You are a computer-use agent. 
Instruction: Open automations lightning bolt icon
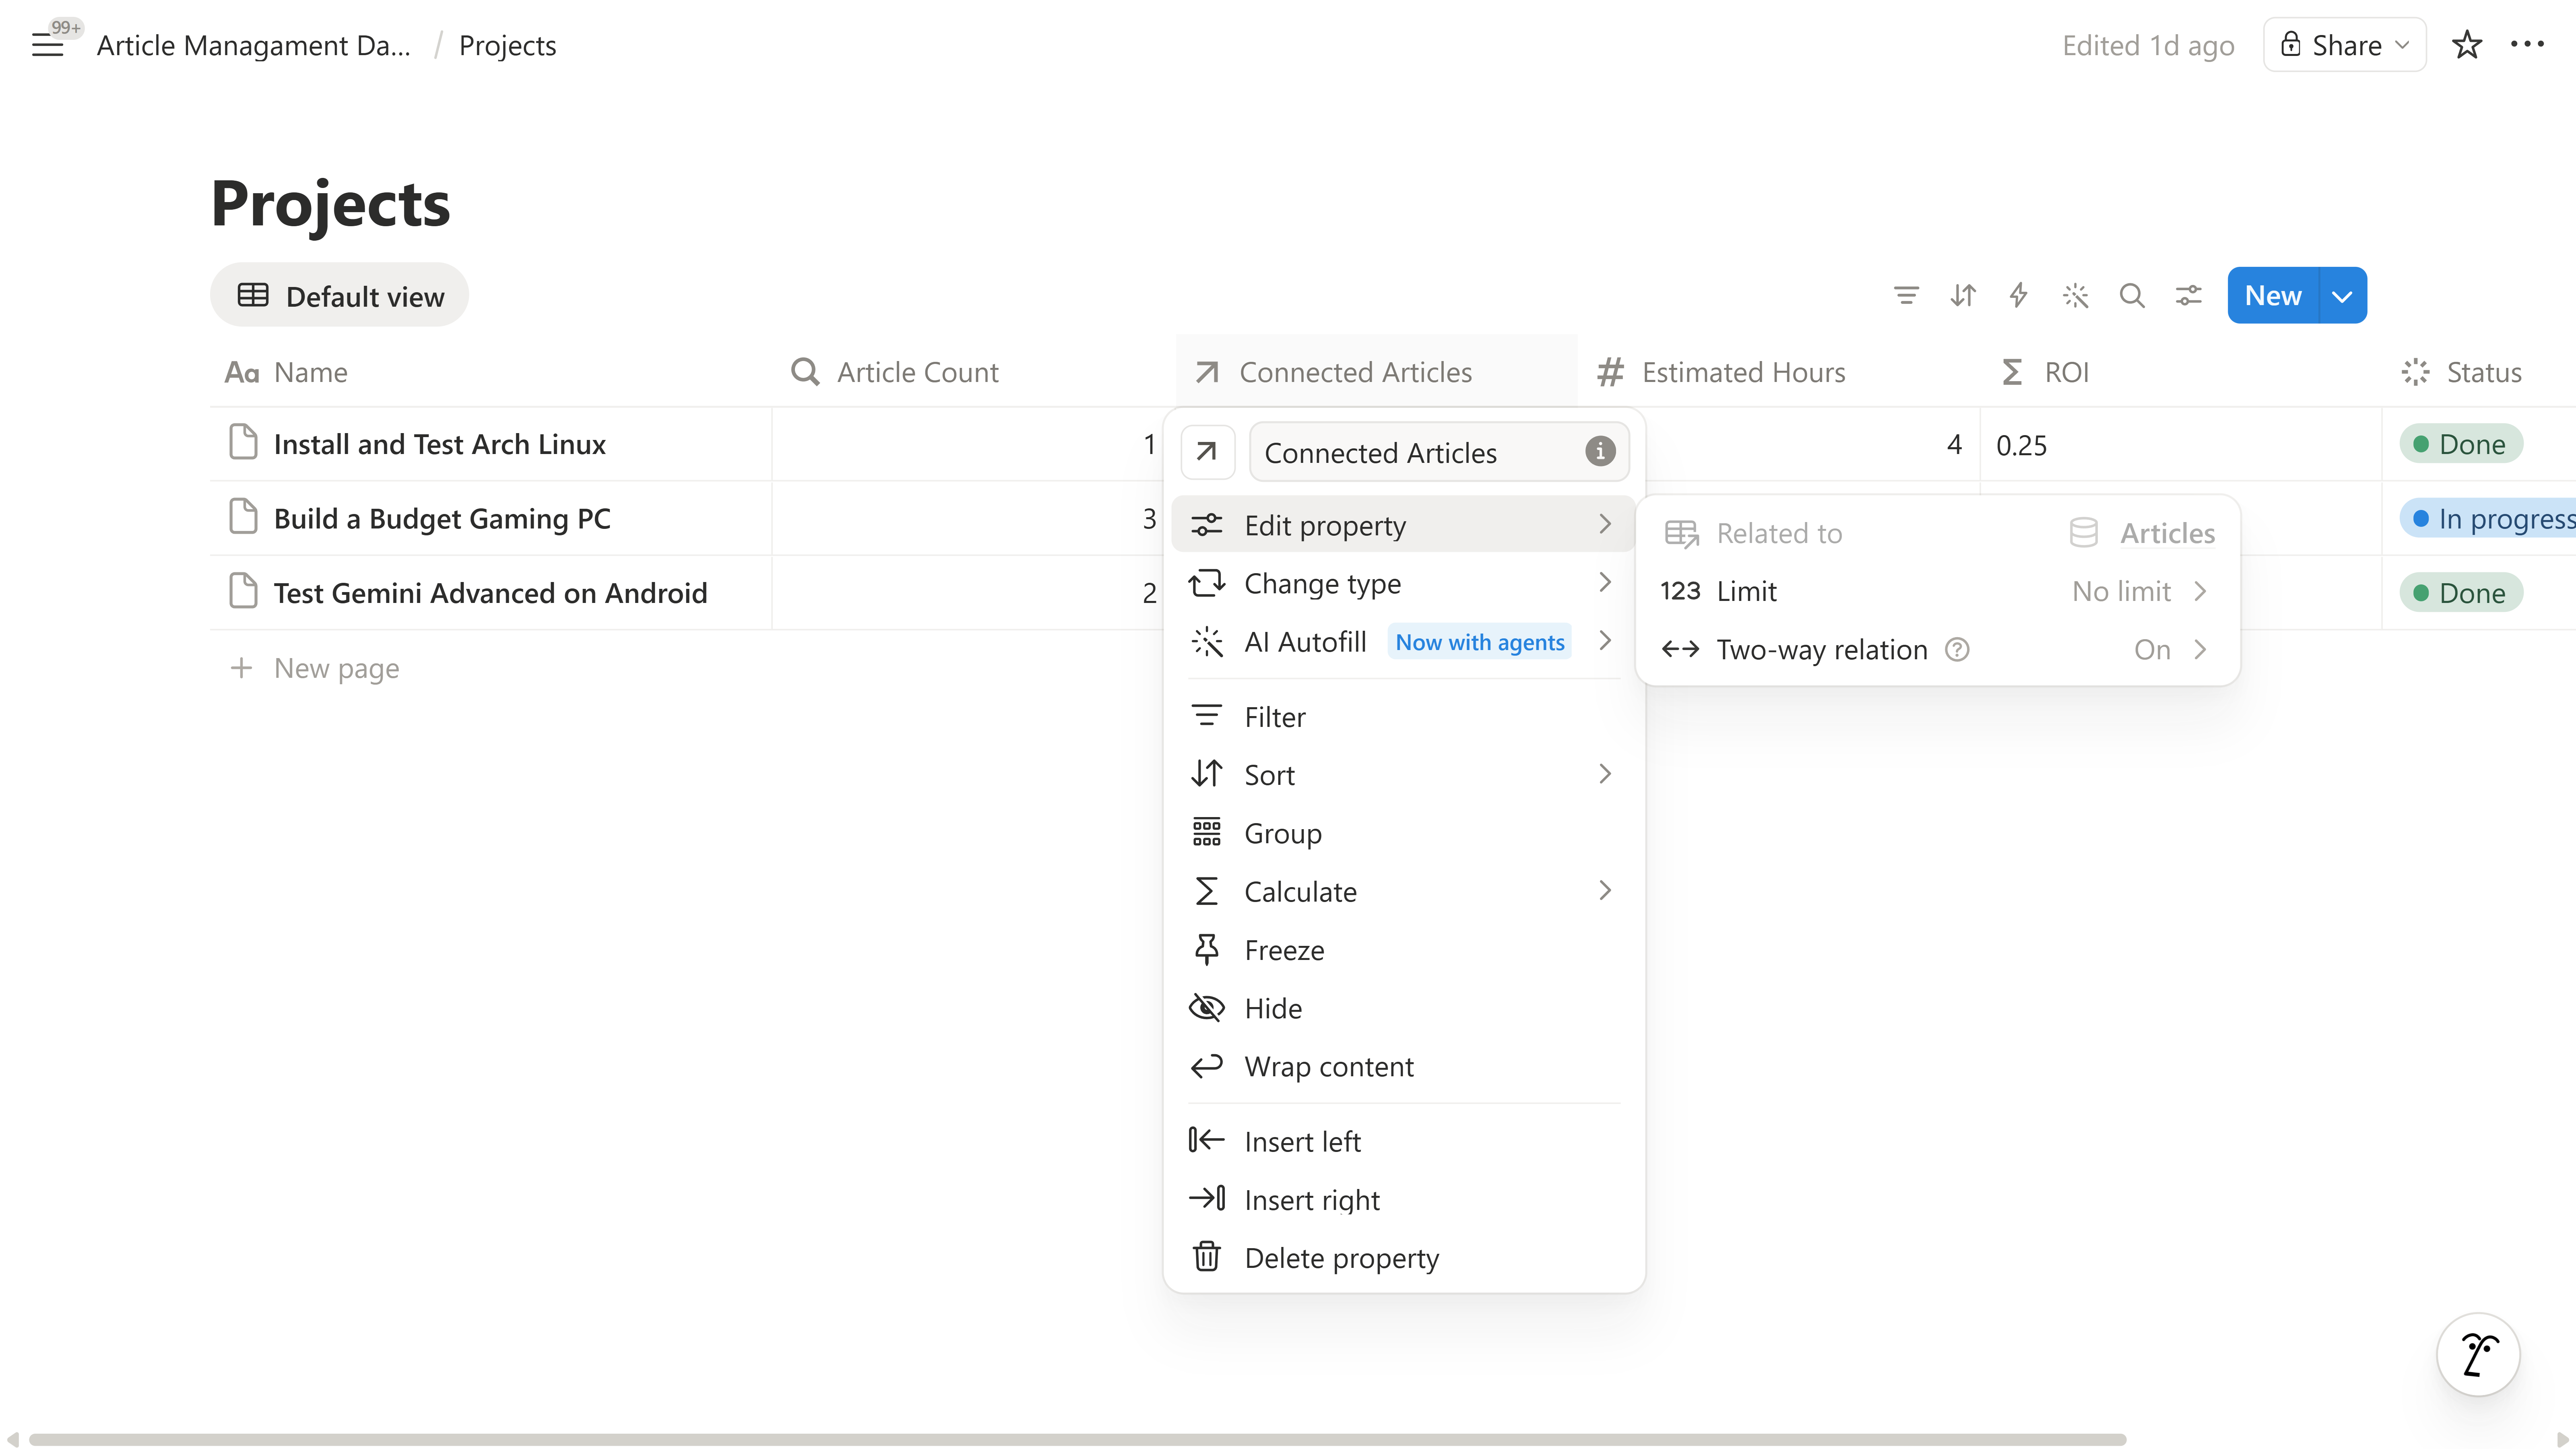point(2019,295)
